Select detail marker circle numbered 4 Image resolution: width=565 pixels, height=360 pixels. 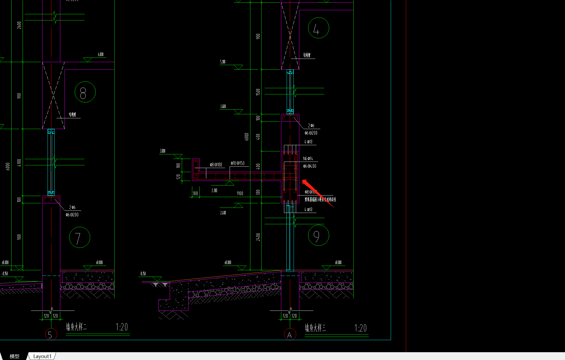[318, 28]
